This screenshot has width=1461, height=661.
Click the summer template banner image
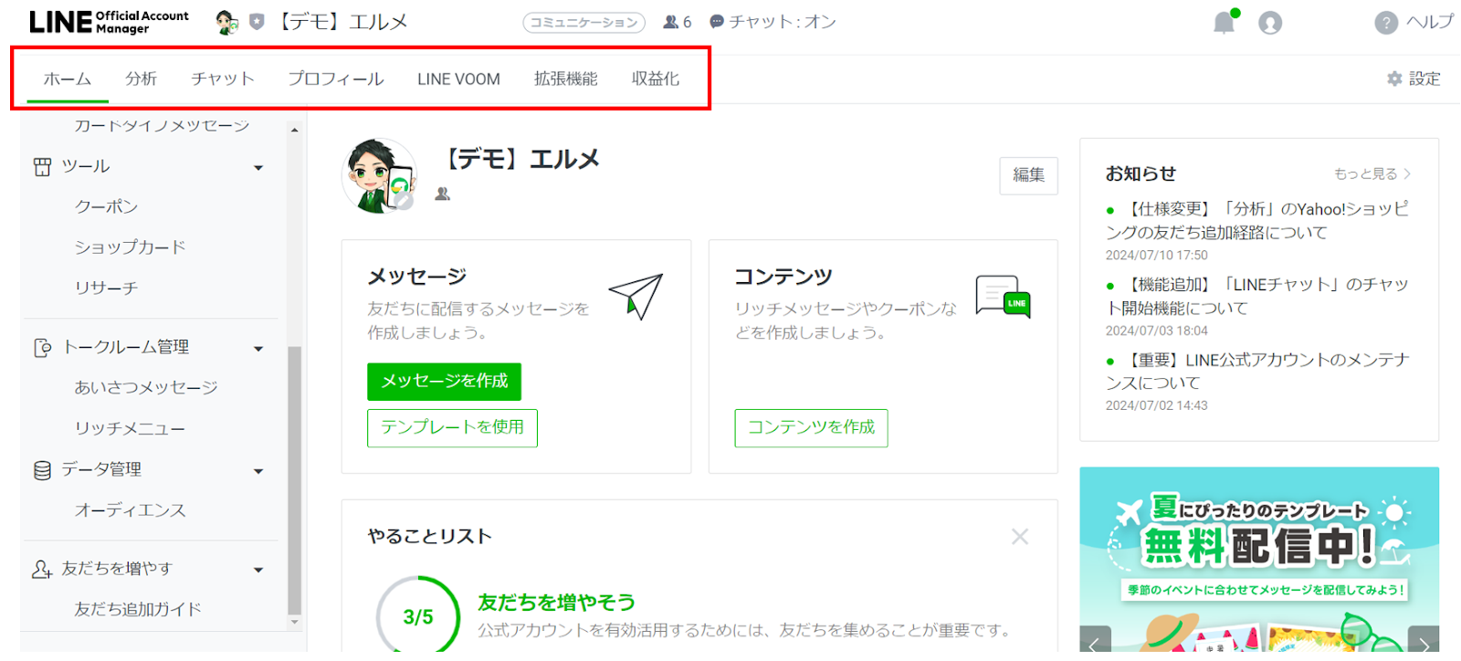click(x=1259, y=560)
